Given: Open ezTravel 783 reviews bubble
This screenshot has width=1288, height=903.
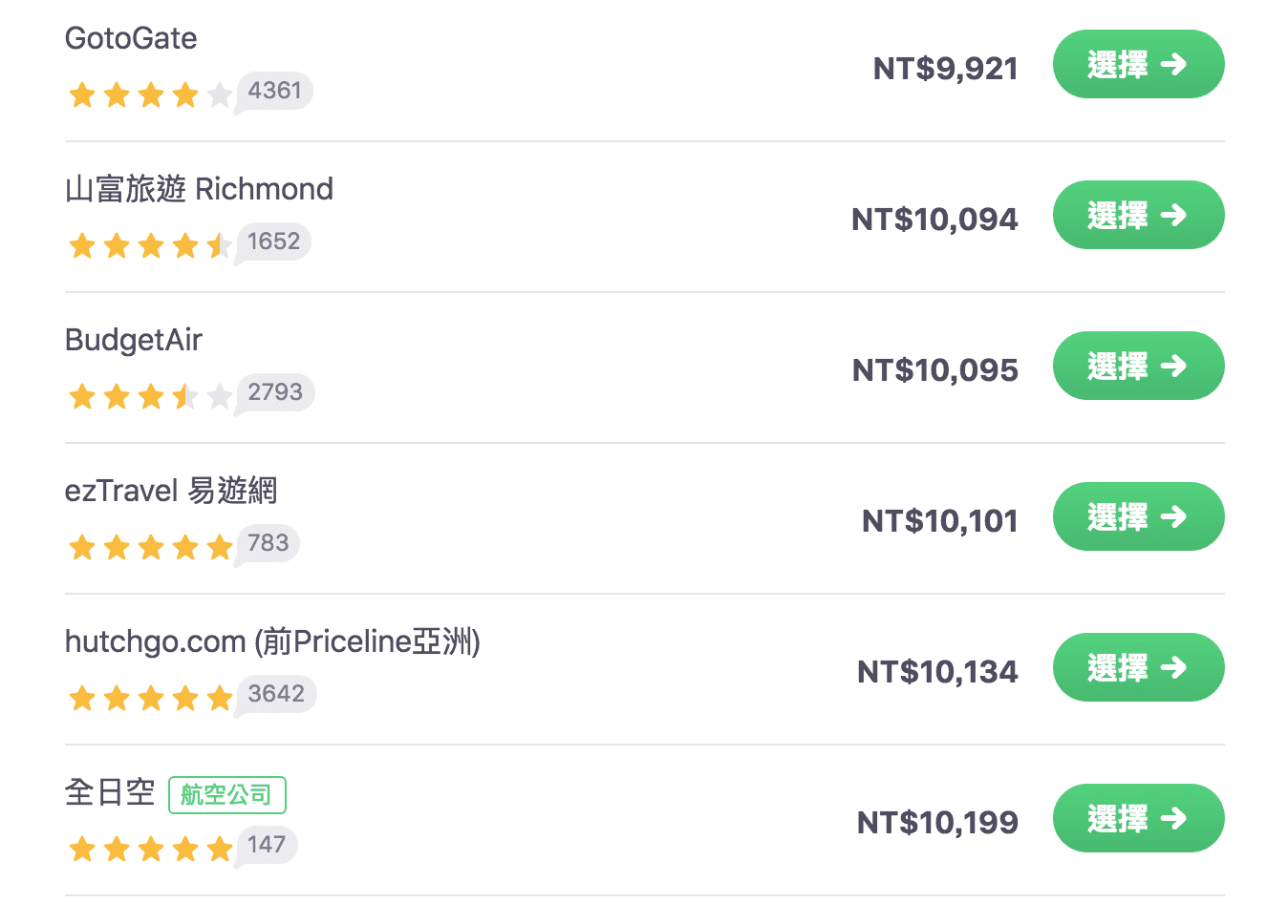Looking at the screenshot, I should 268,544.
